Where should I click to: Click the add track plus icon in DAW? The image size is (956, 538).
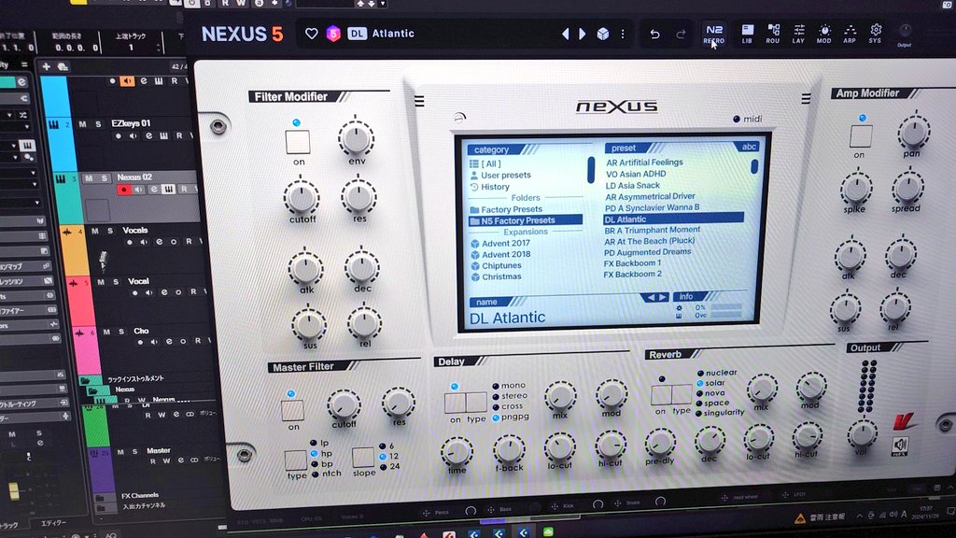[x=46, y=66]
